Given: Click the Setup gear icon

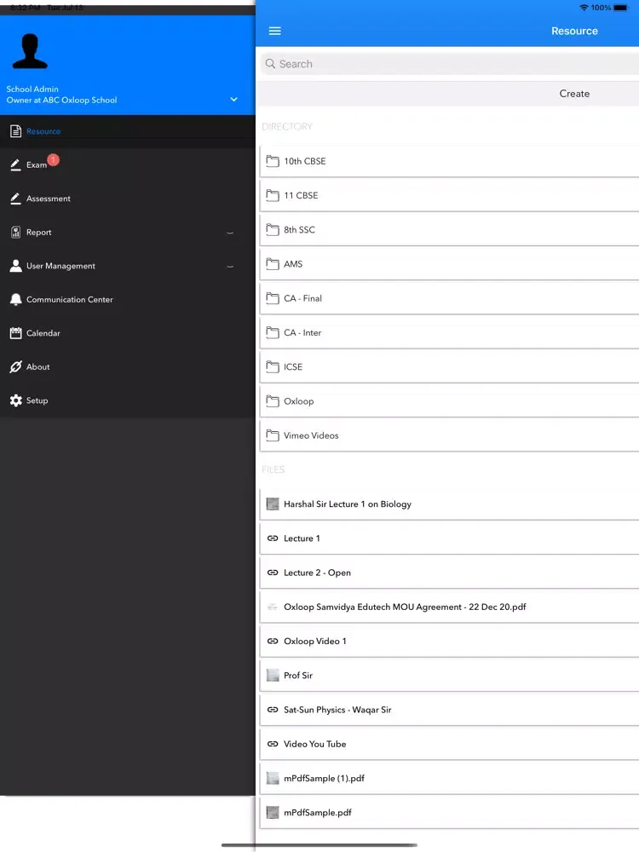Looking at the screenshot, I should (x=15, y=400).
